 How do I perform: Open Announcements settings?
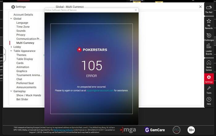(x=26, y=87)
